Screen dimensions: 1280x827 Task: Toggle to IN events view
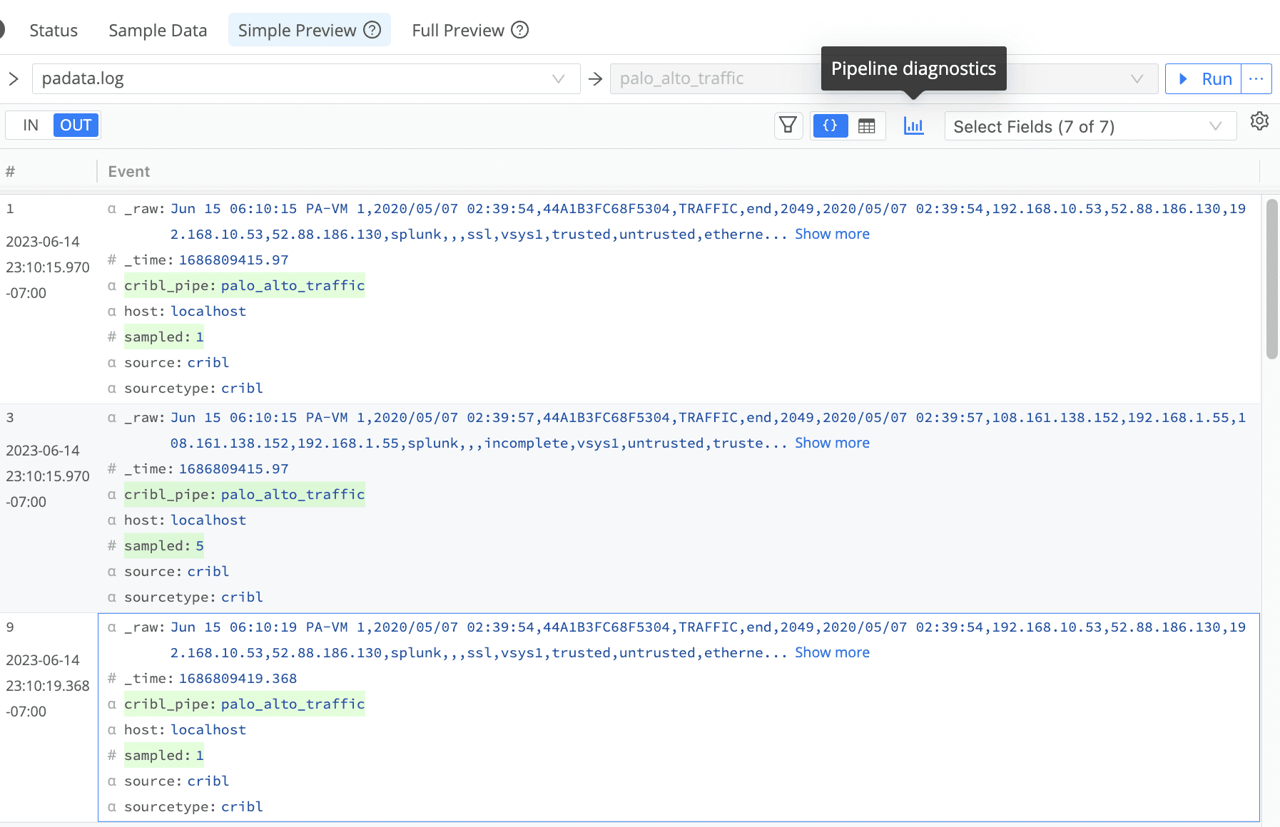point(31,125)
